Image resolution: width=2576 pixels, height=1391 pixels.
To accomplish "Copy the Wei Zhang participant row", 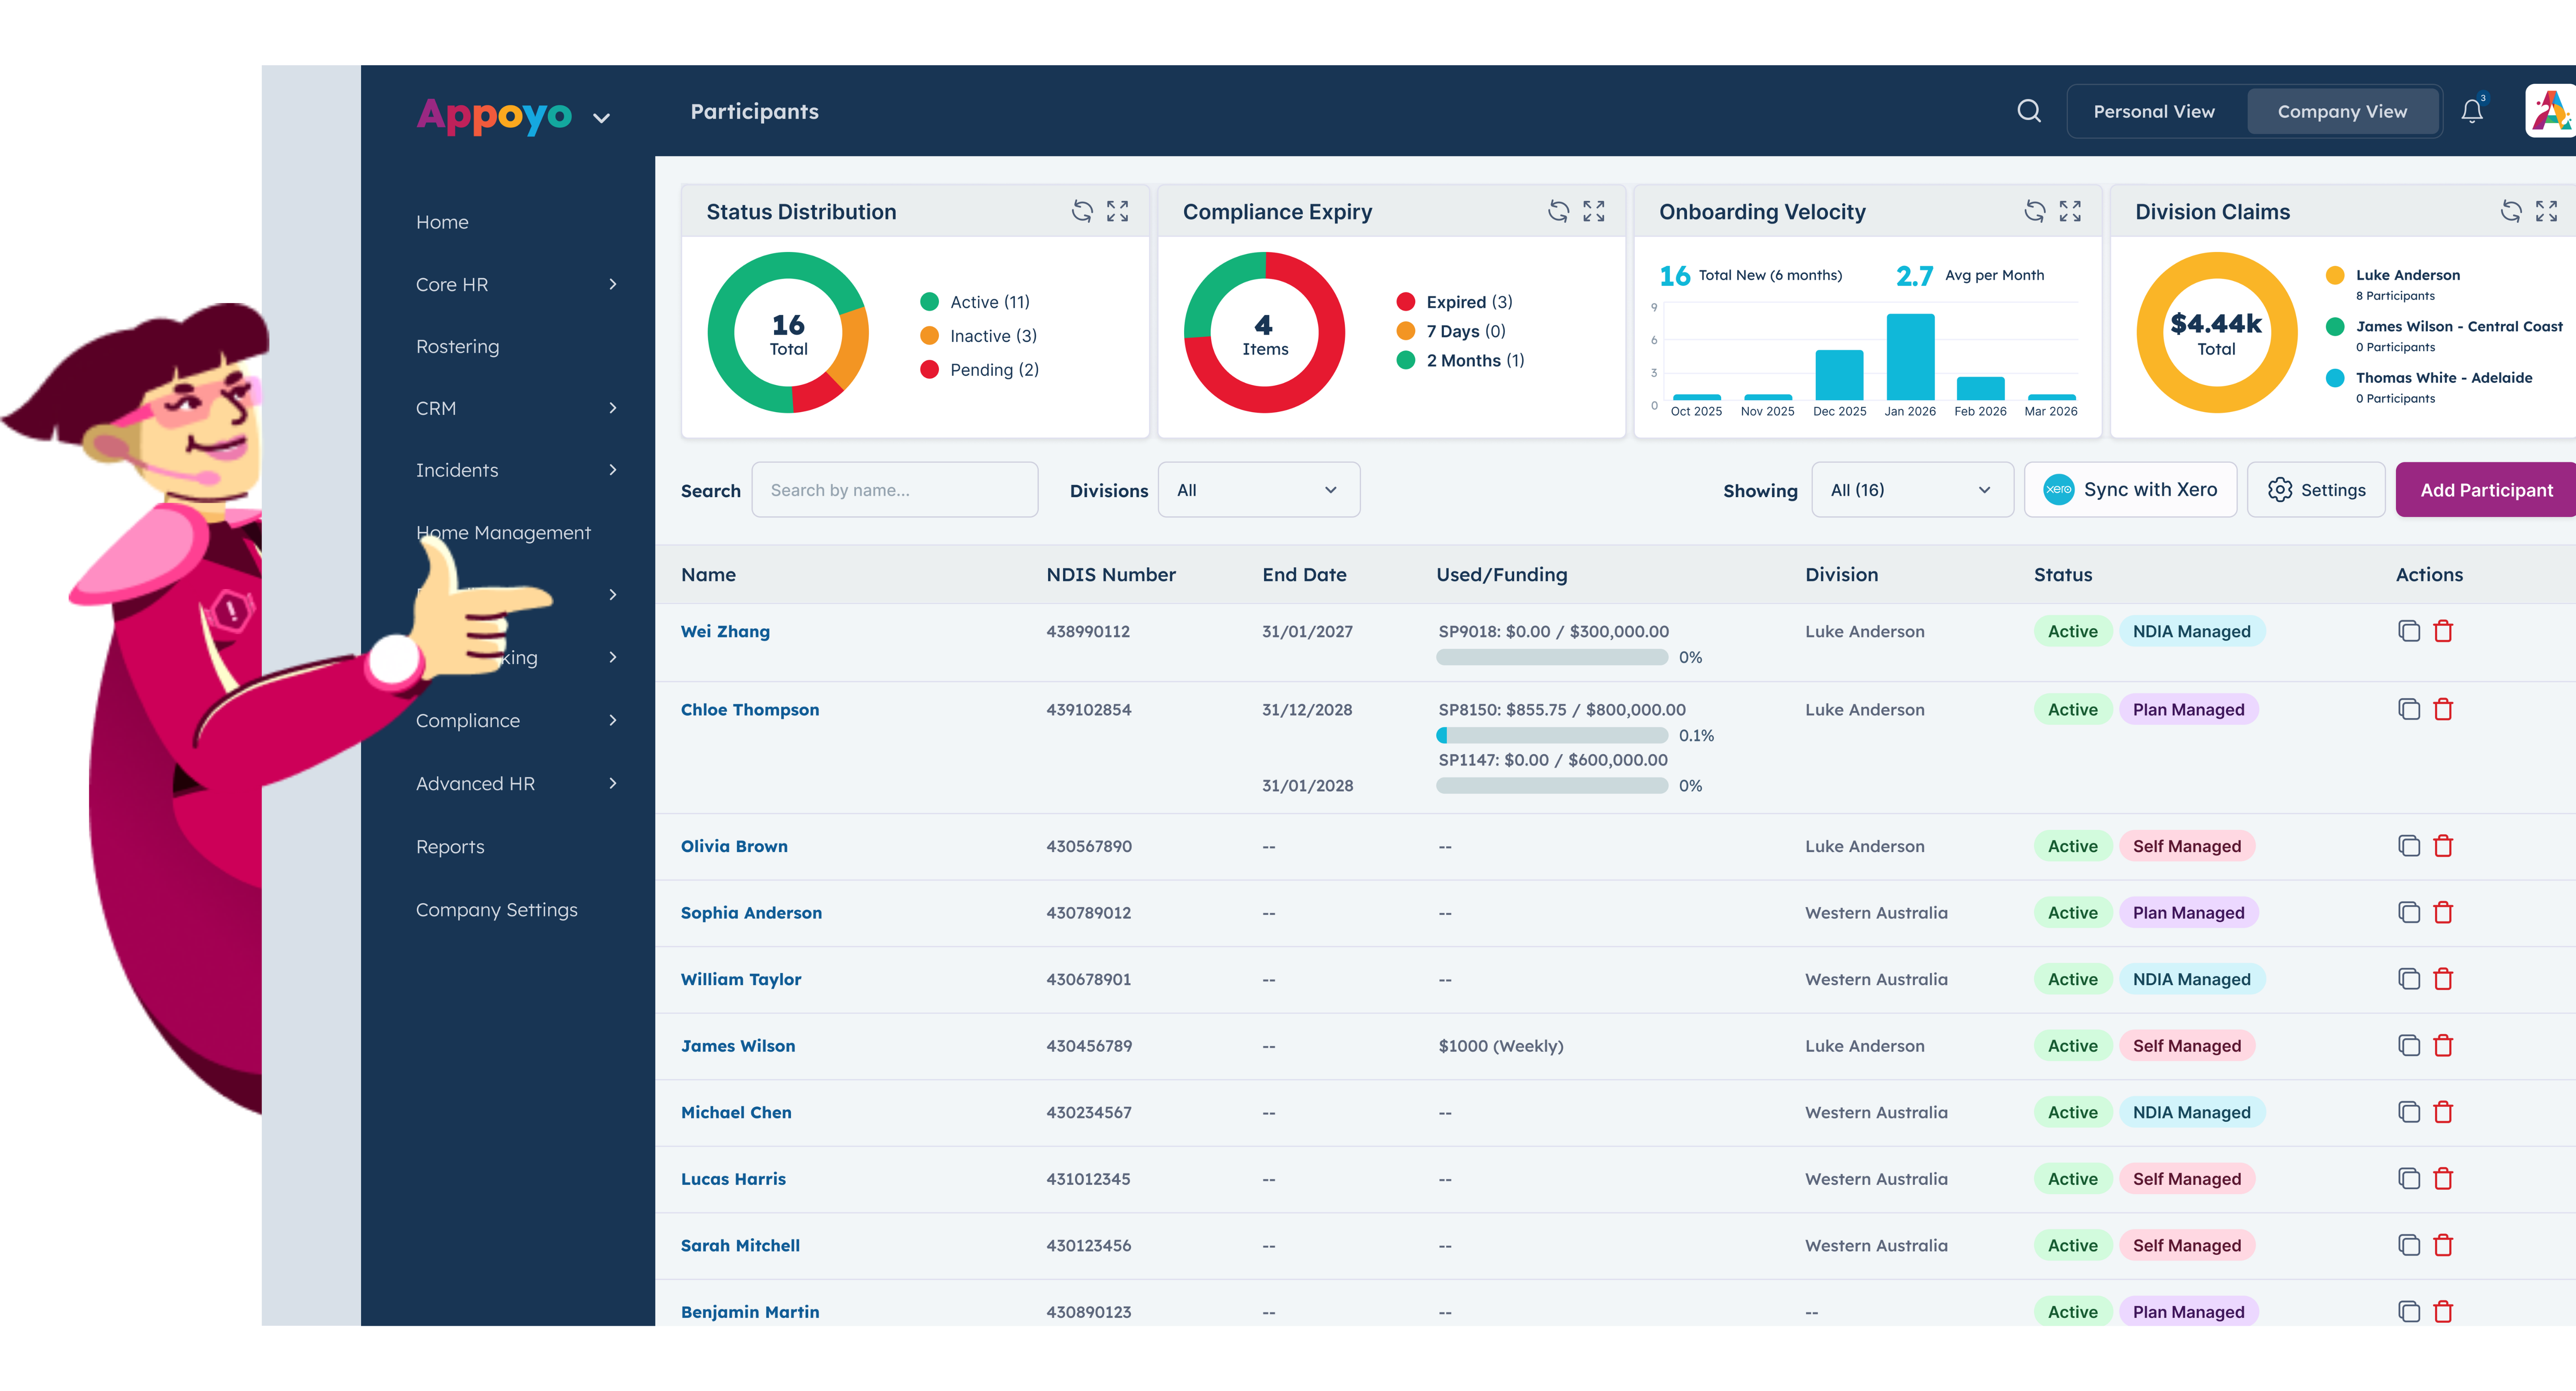I will (2409, 631).
